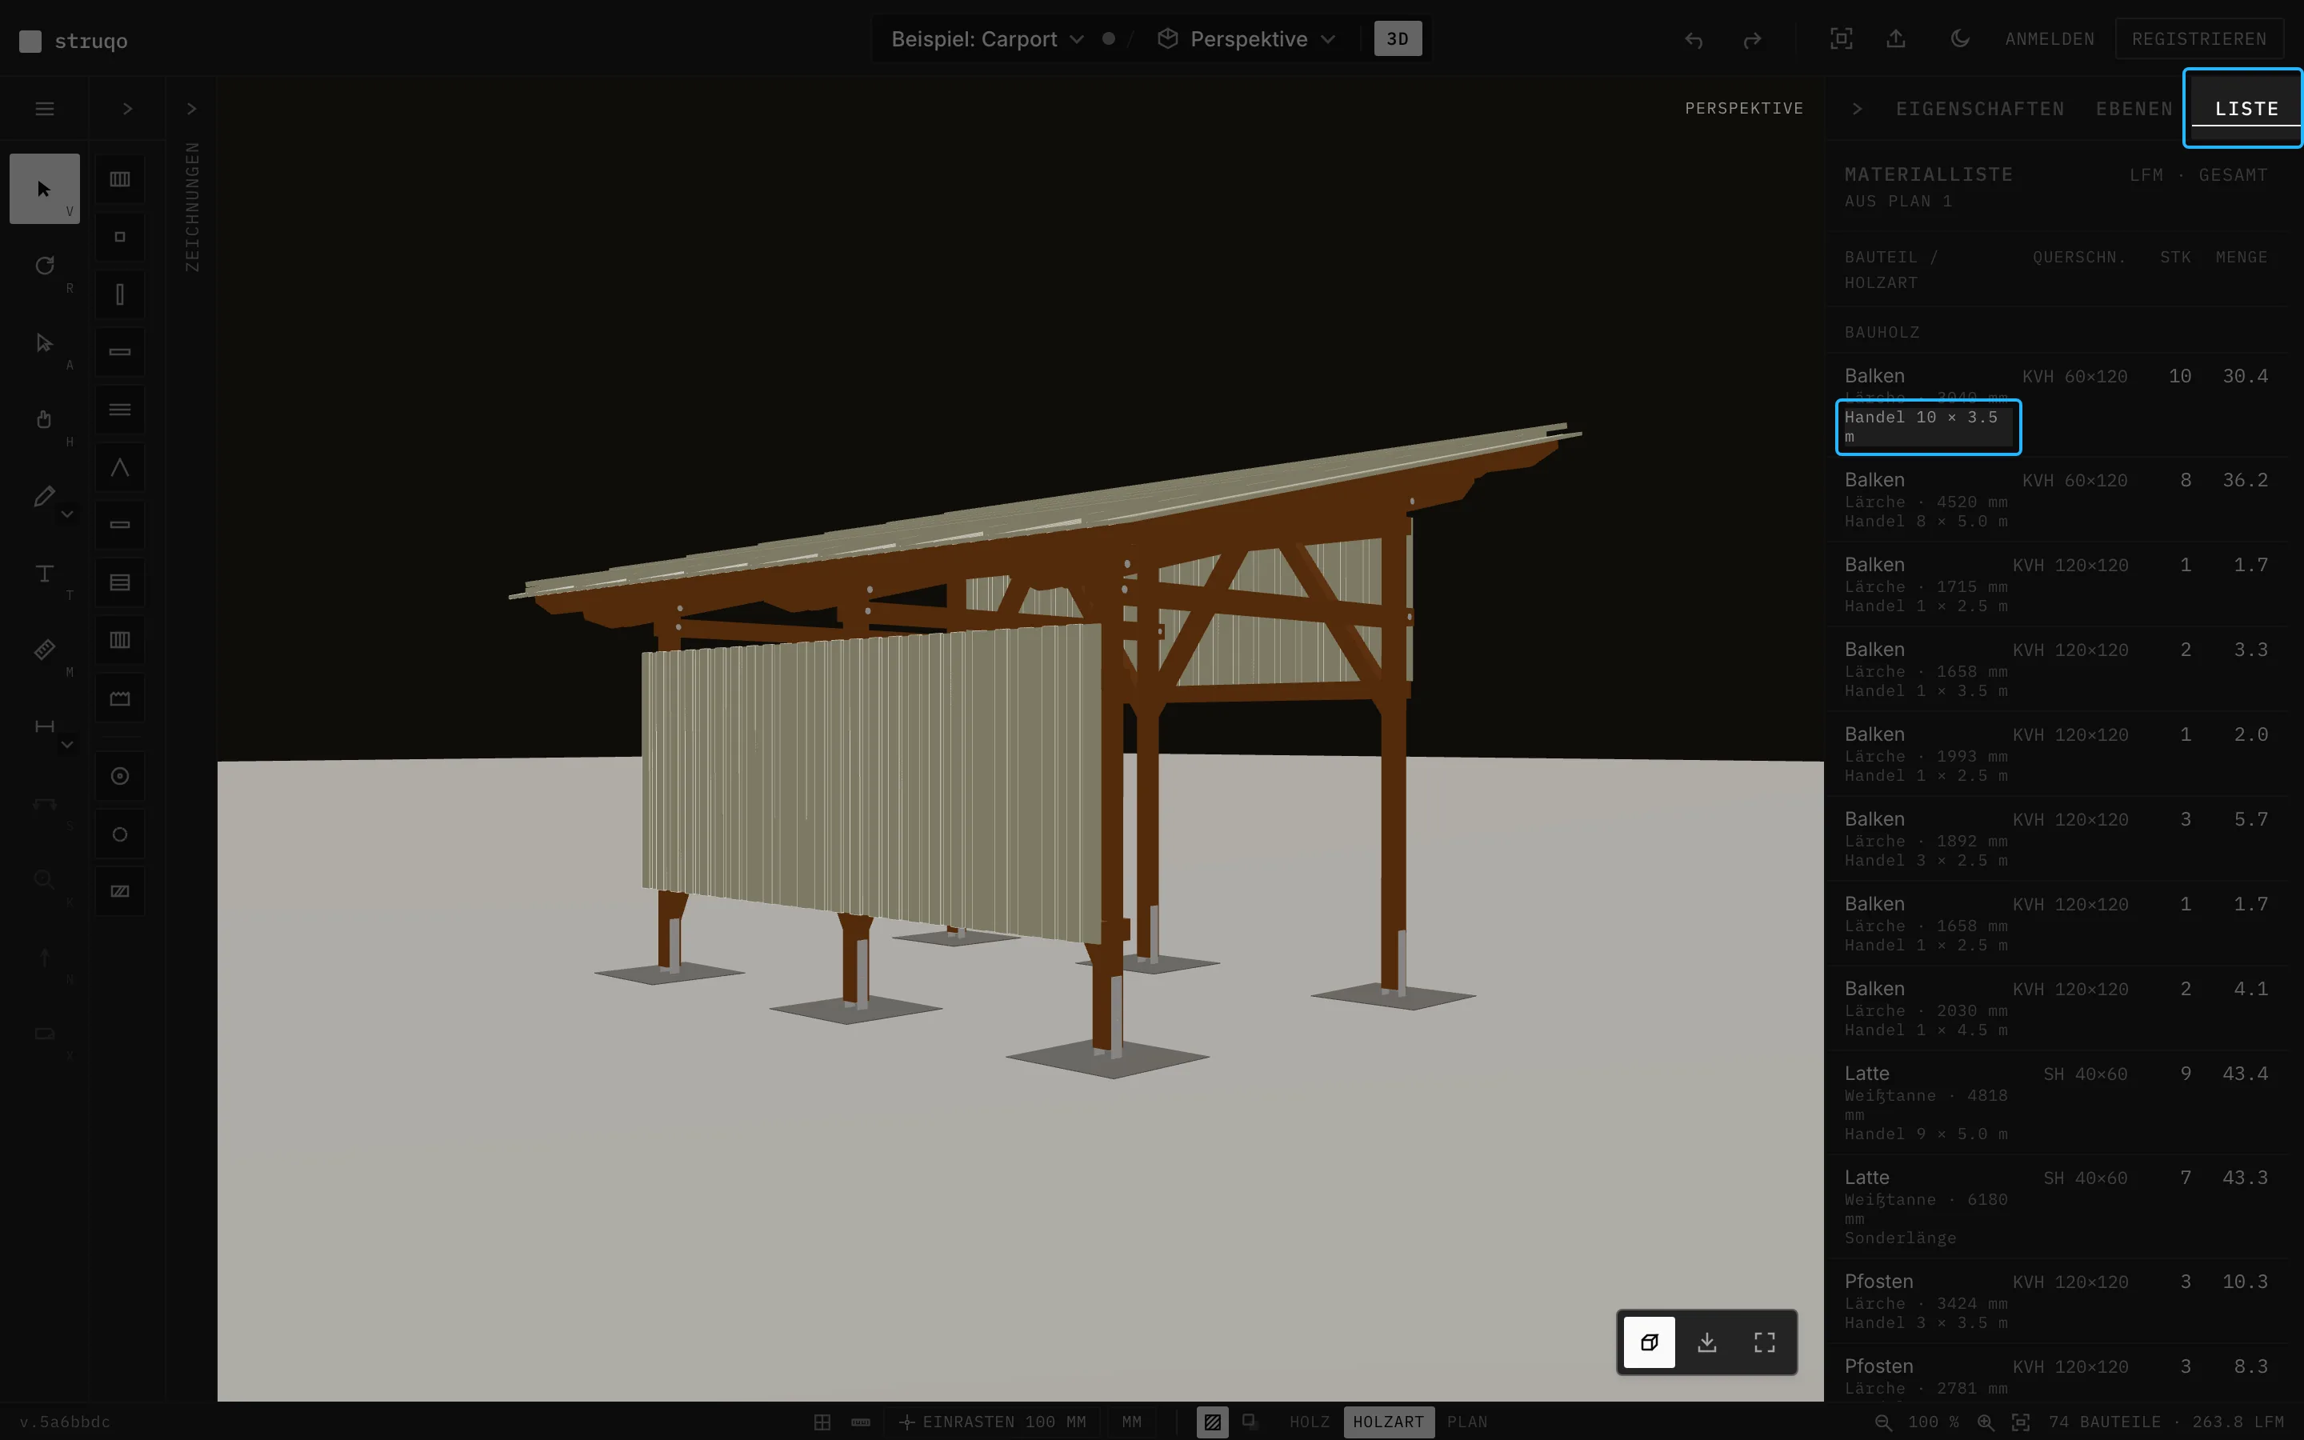
Task: Switch to the Eigenschaften tab
Action: pos(1979,109)
